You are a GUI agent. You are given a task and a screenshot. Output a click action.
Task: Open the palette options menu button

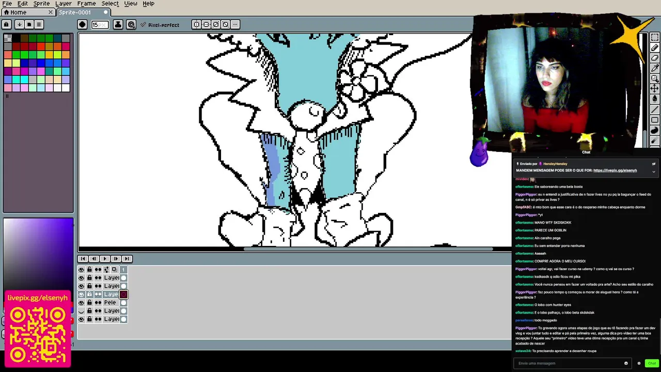[x=39, y=24]
